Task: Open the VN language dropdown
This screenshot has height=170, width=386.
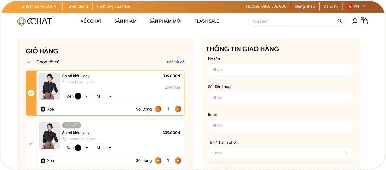Action: [356, 6]
